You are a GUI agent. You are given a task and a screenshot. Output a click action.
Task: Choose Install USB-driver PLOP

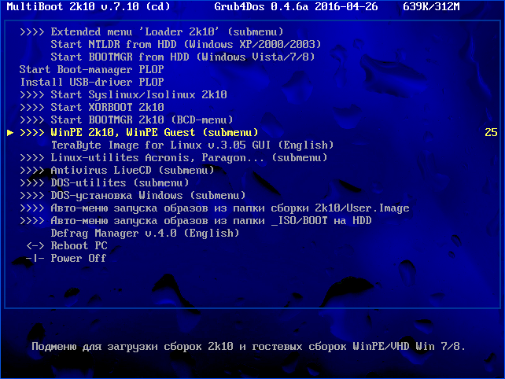pyautogui.click(x=92, y=82)
